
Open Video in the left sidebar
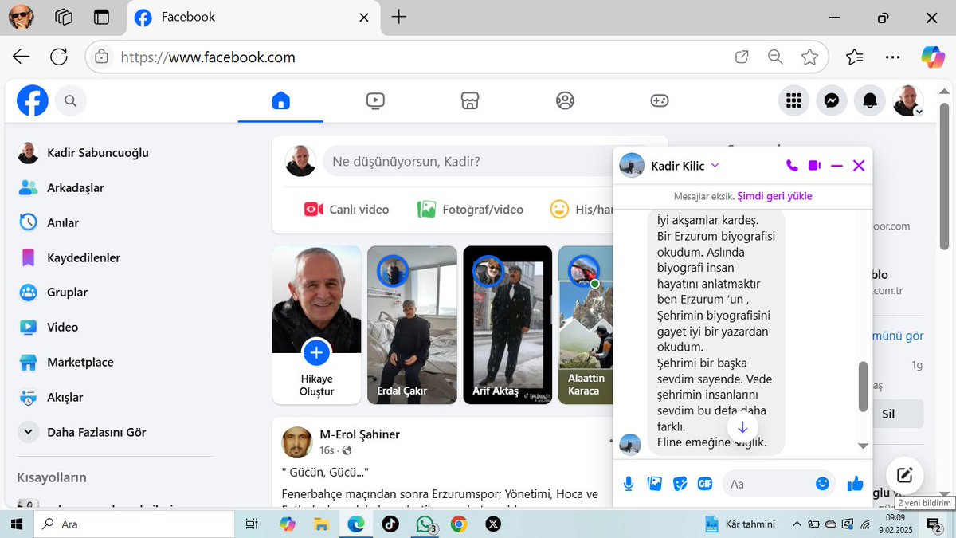tap(62, 327)
